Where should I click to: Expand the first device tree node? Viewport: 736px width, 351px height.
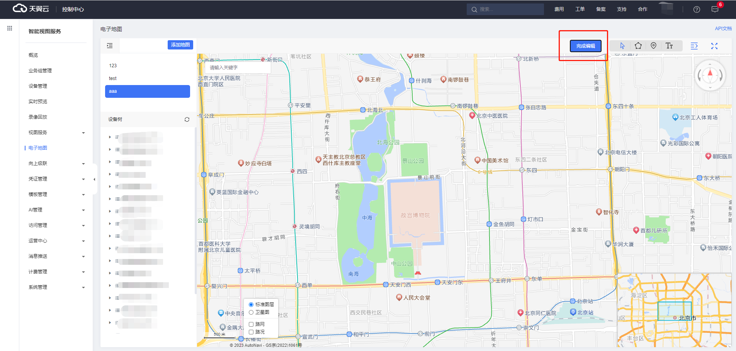(110, 137)
